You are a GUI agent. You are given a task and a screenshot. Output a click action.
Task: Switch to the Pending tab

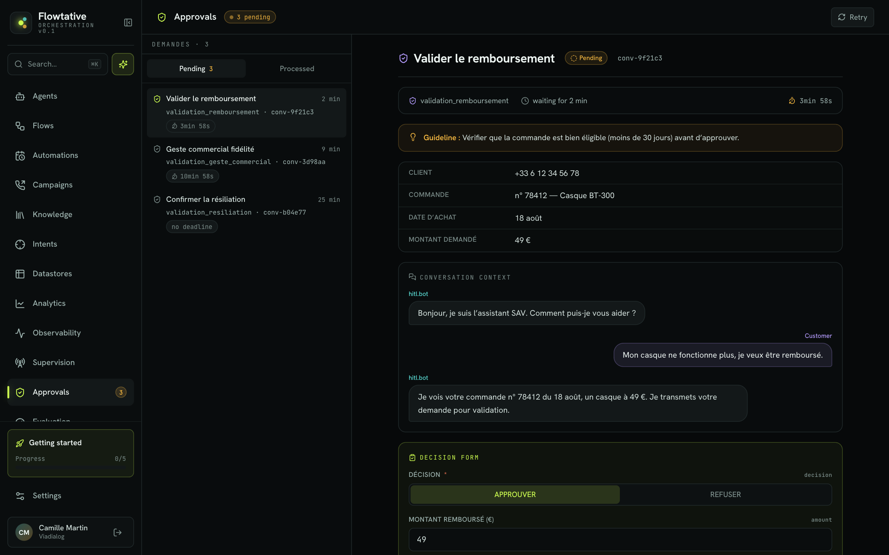[x=196, y=69]
